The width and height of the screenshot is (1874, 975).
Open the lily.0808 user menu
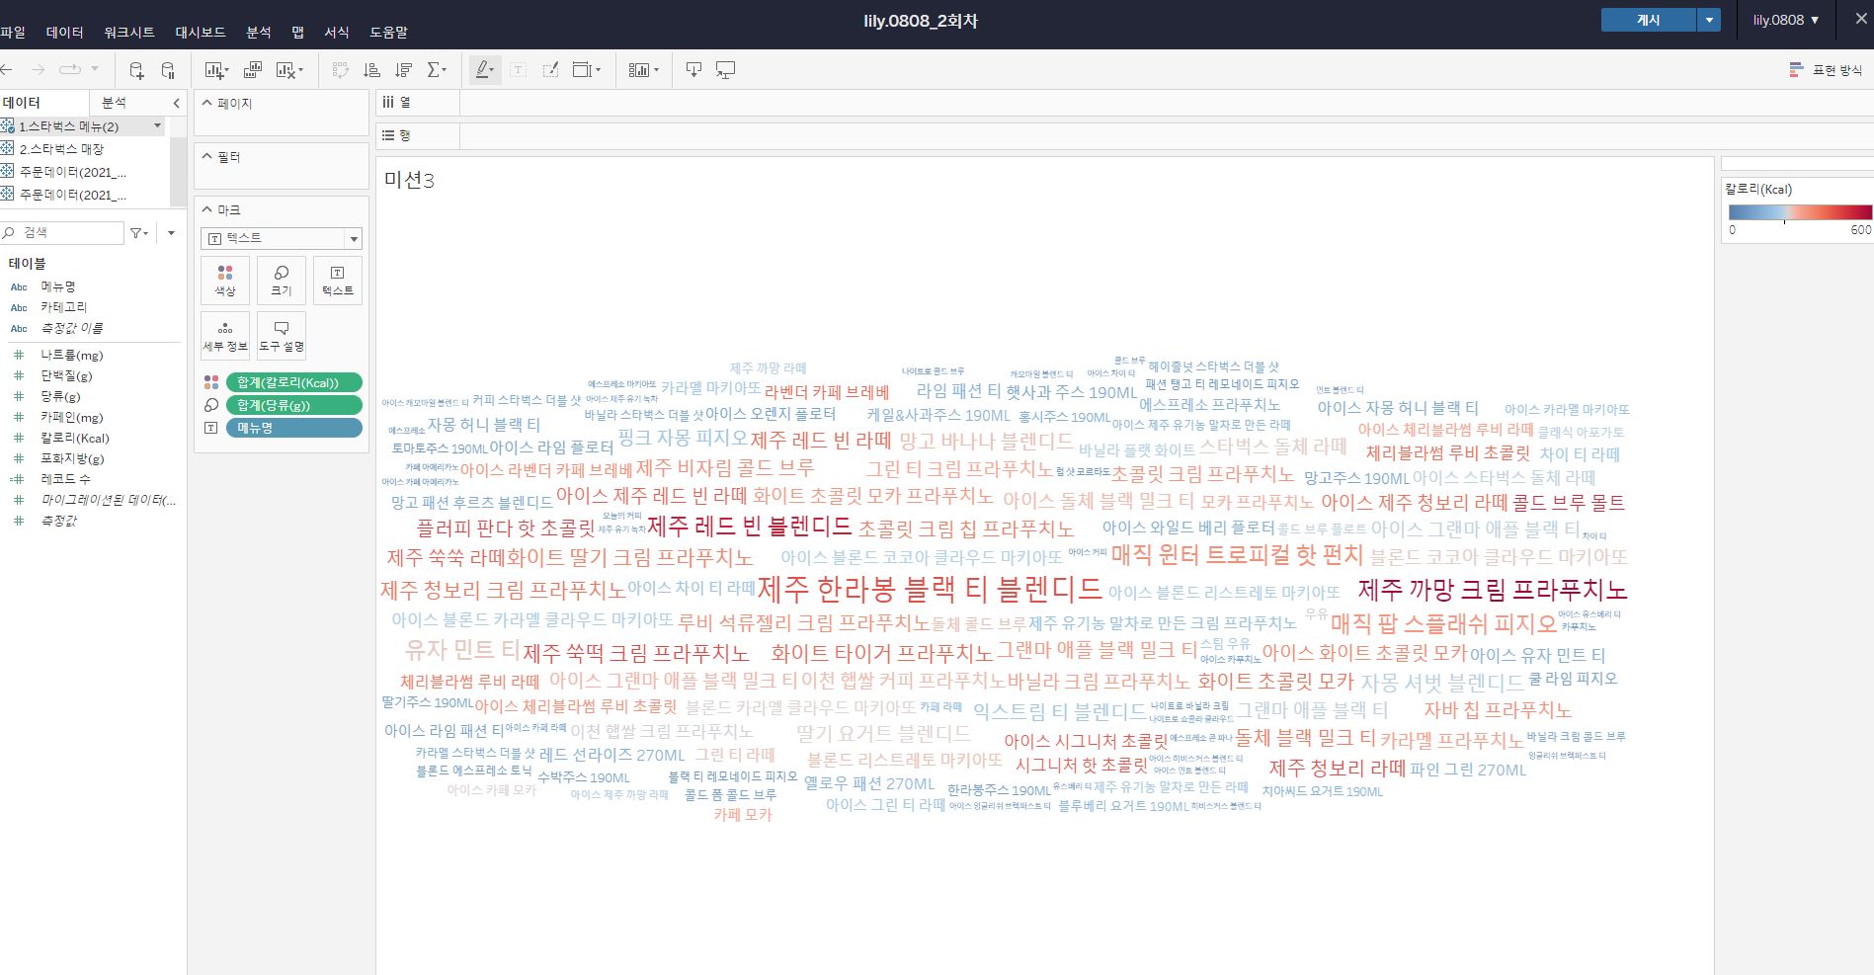tap(1786, 20)
